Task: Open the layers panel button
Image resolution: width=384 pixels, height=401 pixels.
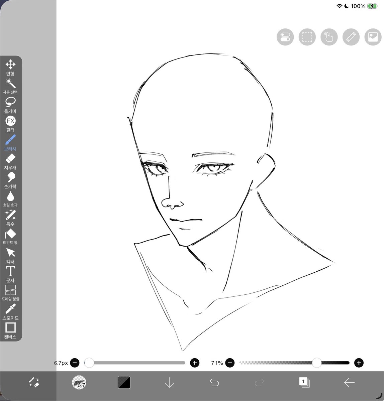Action: click(304, 382)
